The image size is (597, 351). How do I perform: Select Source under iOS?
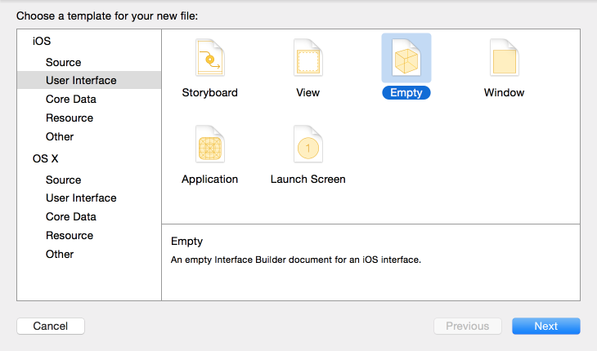pos(63,62)
